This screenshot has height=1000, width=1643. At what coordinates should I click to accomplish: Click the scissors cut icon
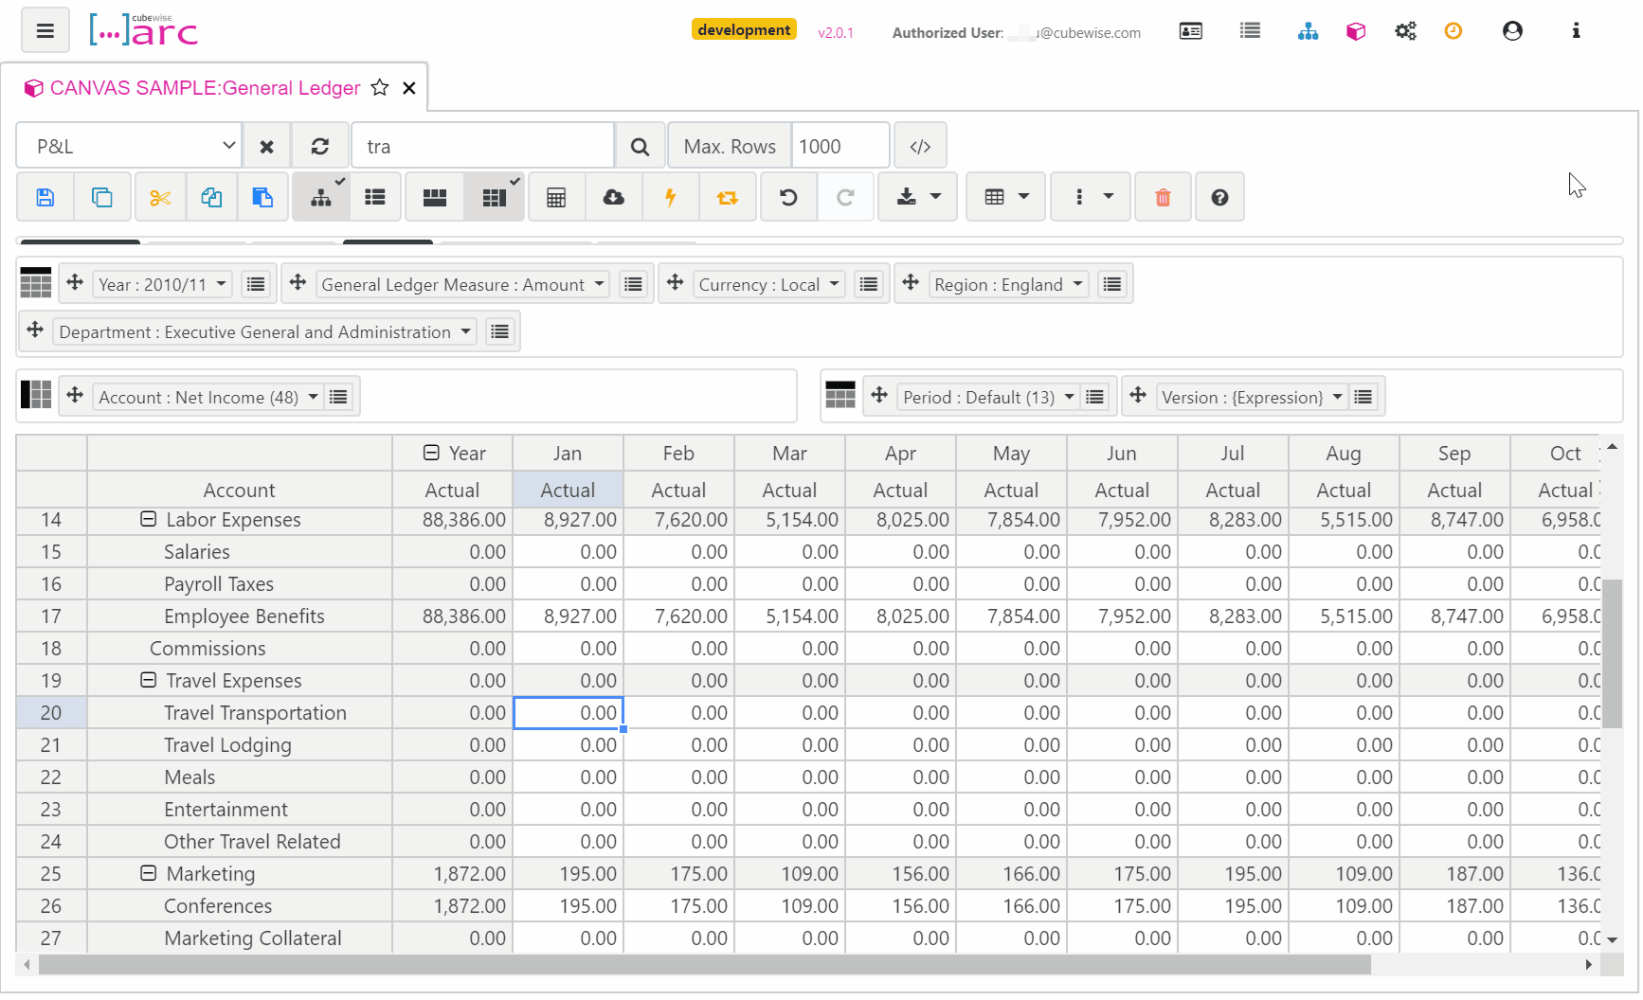pyautogui.click(x=160, y=197)
